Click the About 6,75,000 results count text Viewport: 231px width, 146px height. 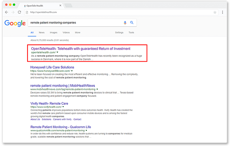click(x=49, y=40)
